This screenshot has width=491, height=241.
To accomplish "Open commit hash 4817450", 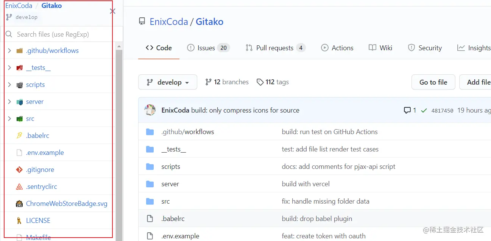I will click(x=442, y=111).
